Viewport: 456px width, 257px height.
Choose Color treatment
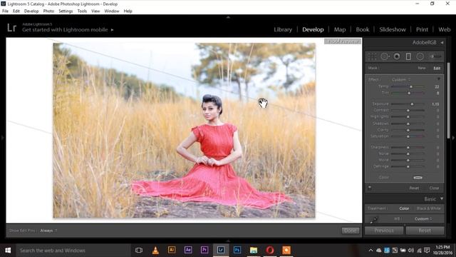click(x=404, y=208)
